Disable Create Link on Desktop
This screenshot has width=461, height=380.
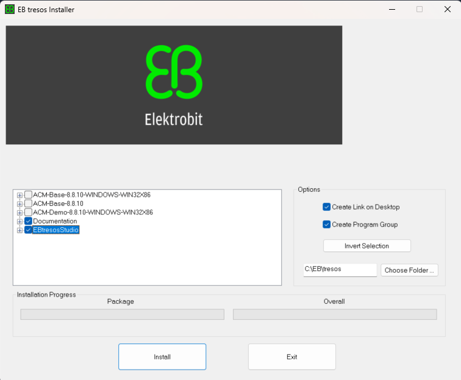(x=327, y=207)
